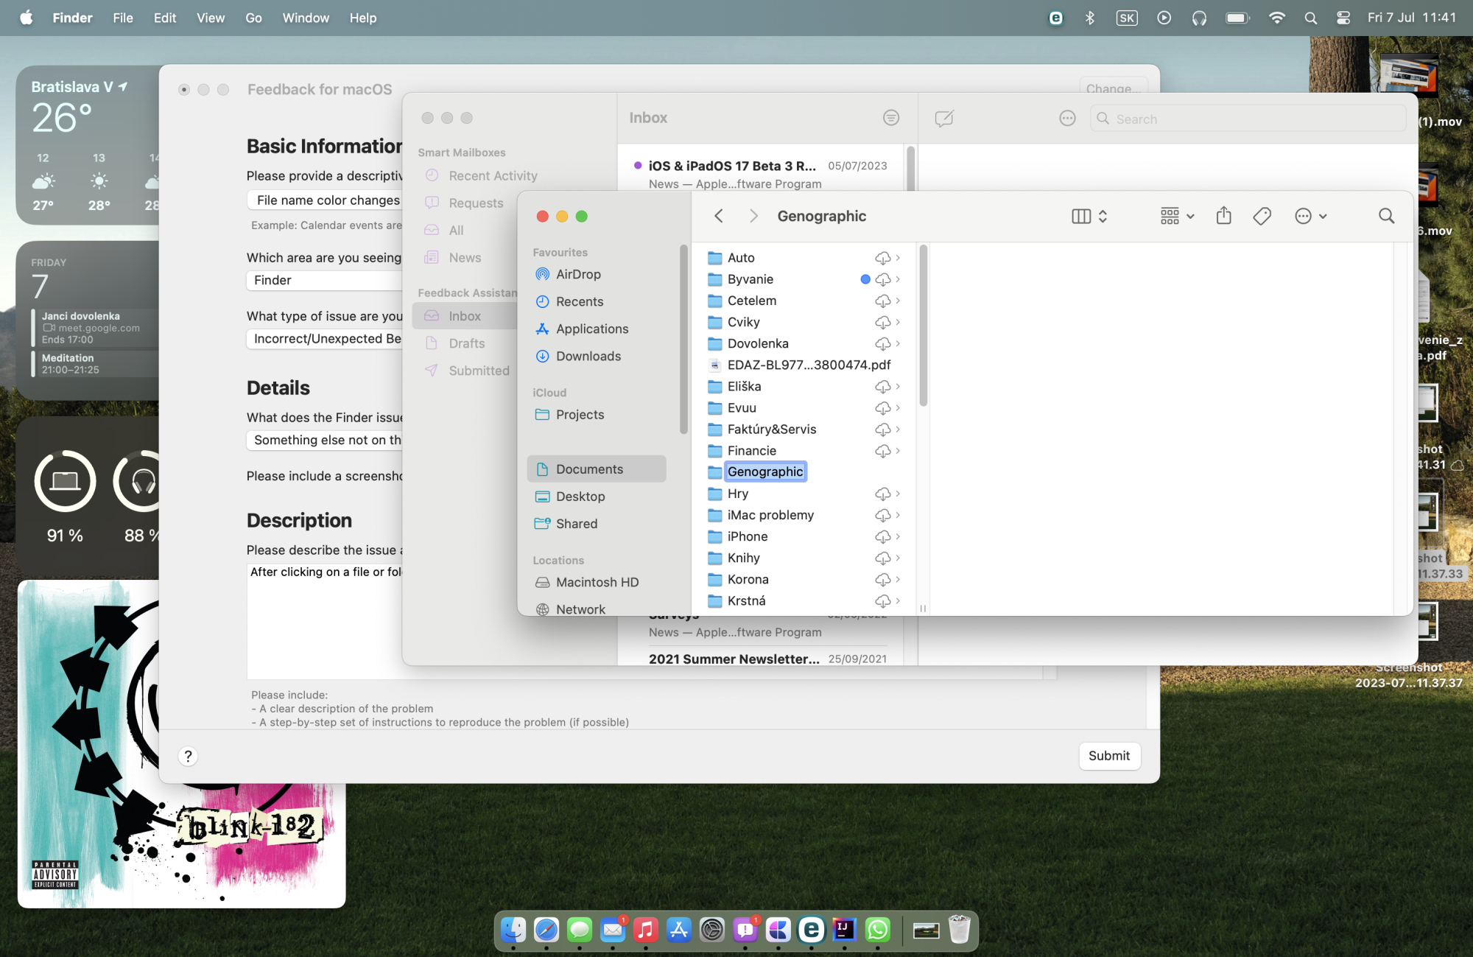Click the Feedback Assistant search field
The width and height of the screenshot is (1473, 957).
tap(1252, 119)
